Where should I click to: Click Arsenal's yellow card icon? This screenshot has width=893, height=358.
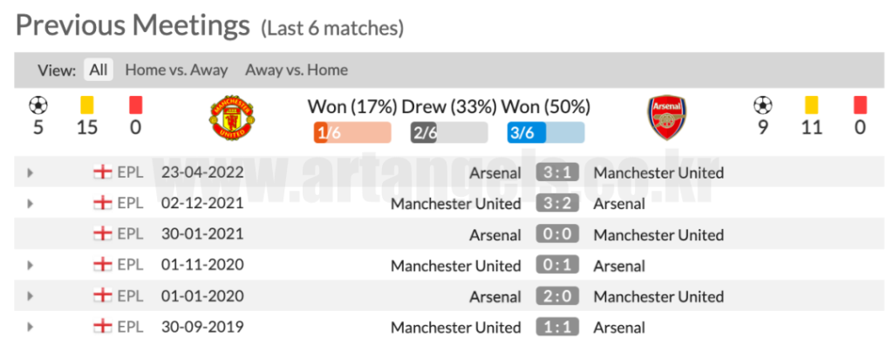click(x=811, y=105)
